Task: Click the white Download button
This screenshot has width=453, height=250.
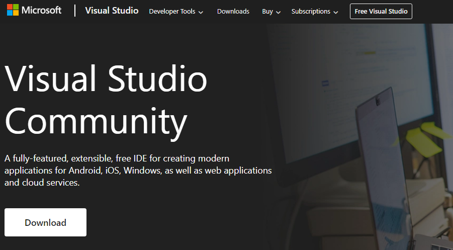Action: point(45,222)
